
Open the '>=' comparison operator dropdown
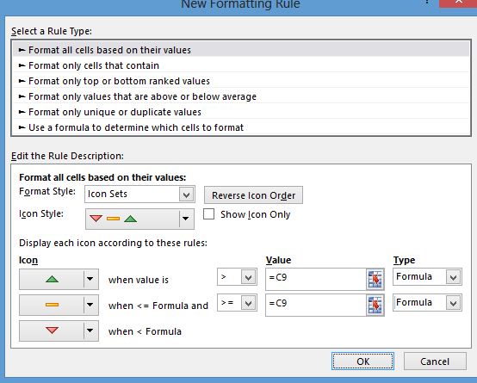pos(237,303)
